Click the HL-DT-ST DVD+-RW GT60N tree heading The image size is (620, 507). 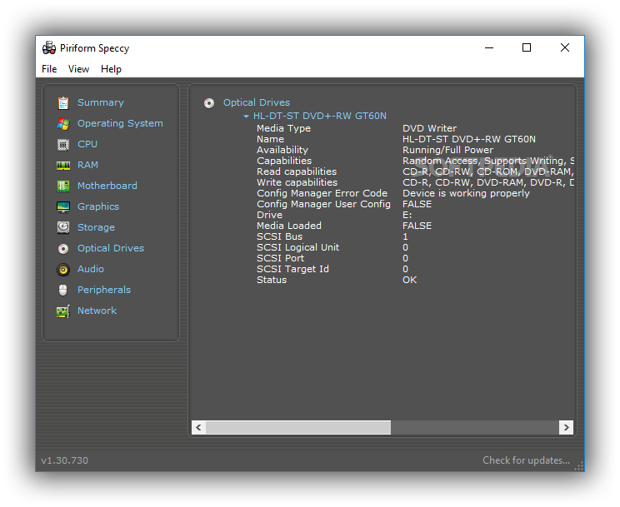pos(320,116)
